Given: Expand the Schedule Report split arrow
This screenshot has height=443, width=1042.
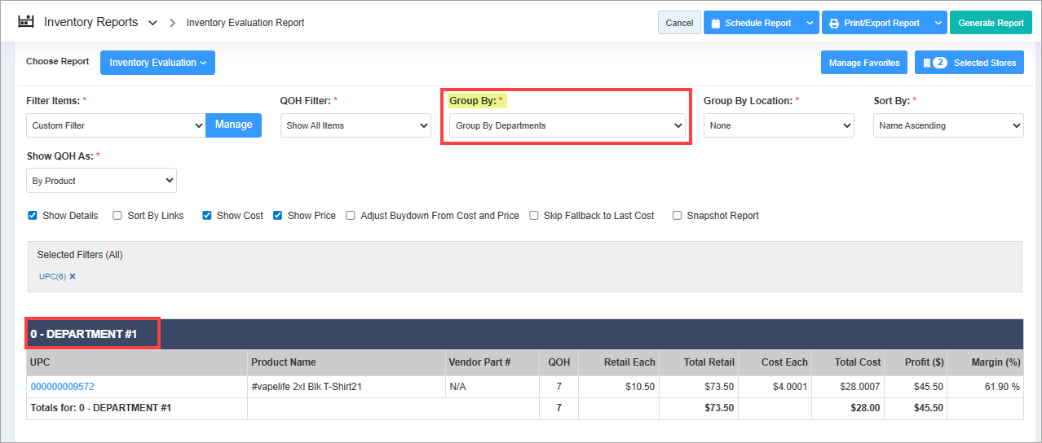Looking at the screenshot, I should pos(809,23).
